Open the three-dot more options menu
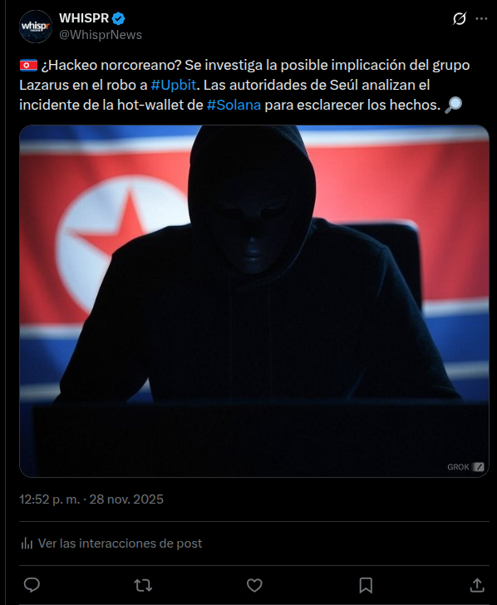Image resolution: width=497 pixels, height=605 pixels. 481,18
